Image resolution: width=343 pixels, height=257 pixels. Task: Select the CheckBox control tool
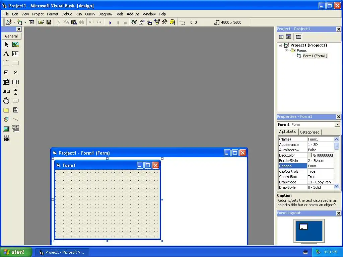point(6,72)
